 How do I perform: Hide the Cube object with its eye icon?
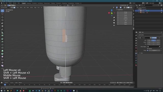161,11
